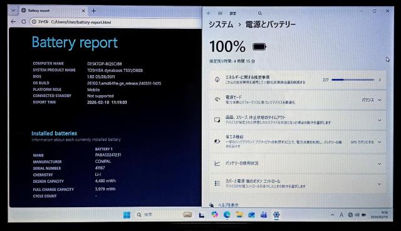Click the 推定残り時間 4 時間 15 分 text

pos(232,61)
